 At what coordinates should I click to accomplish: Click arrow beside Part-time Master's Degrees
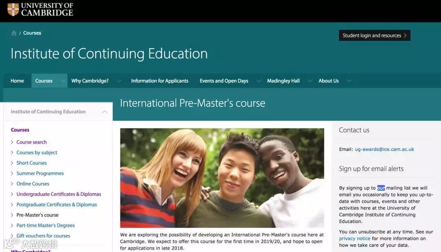(12, 225)
